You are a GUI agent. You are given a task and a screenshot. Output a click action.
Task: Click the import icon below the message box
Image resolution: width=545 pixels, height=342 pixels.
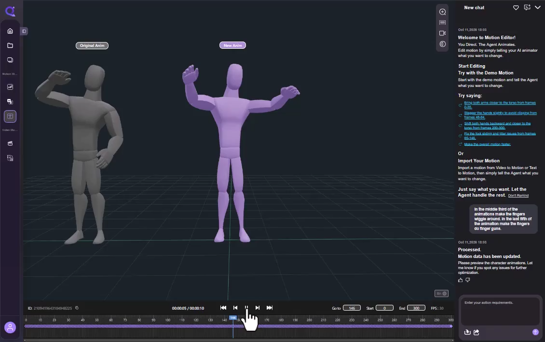click(x=467, y=332)
